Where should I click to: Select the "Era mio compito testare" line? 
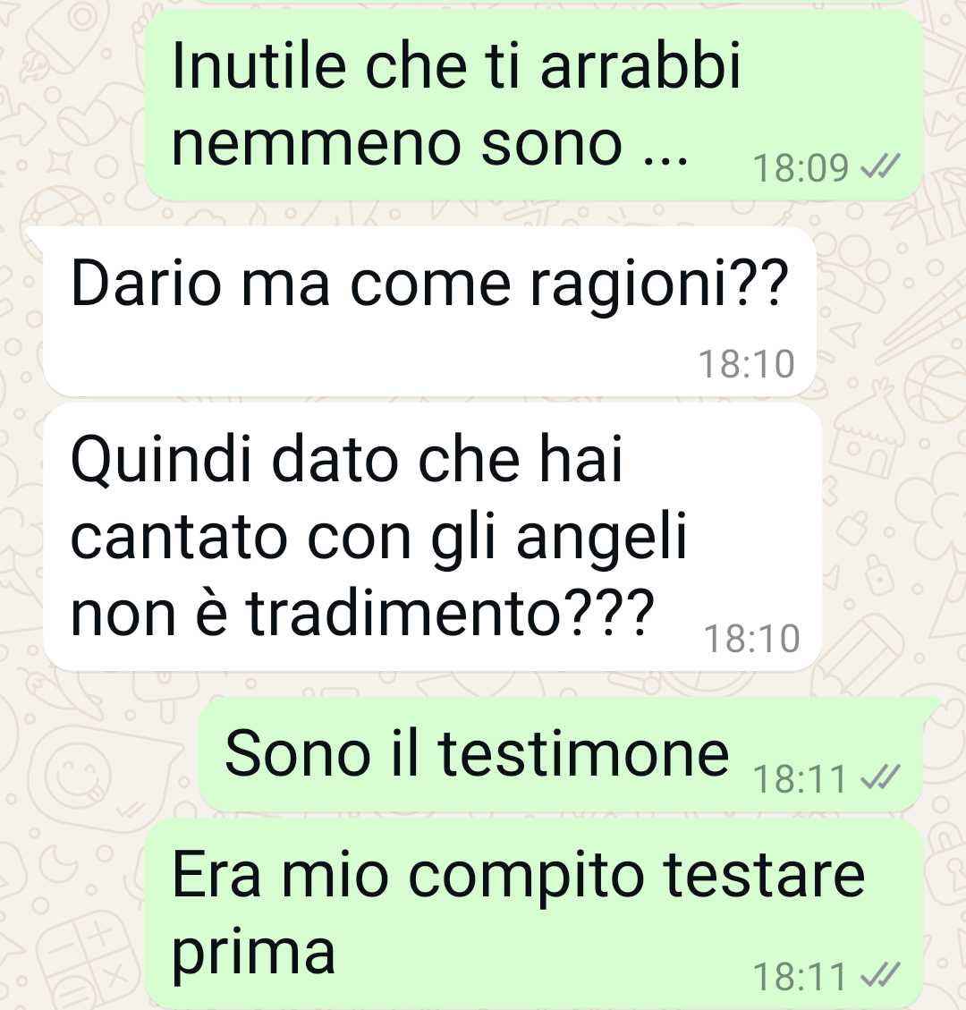(518, 875)
